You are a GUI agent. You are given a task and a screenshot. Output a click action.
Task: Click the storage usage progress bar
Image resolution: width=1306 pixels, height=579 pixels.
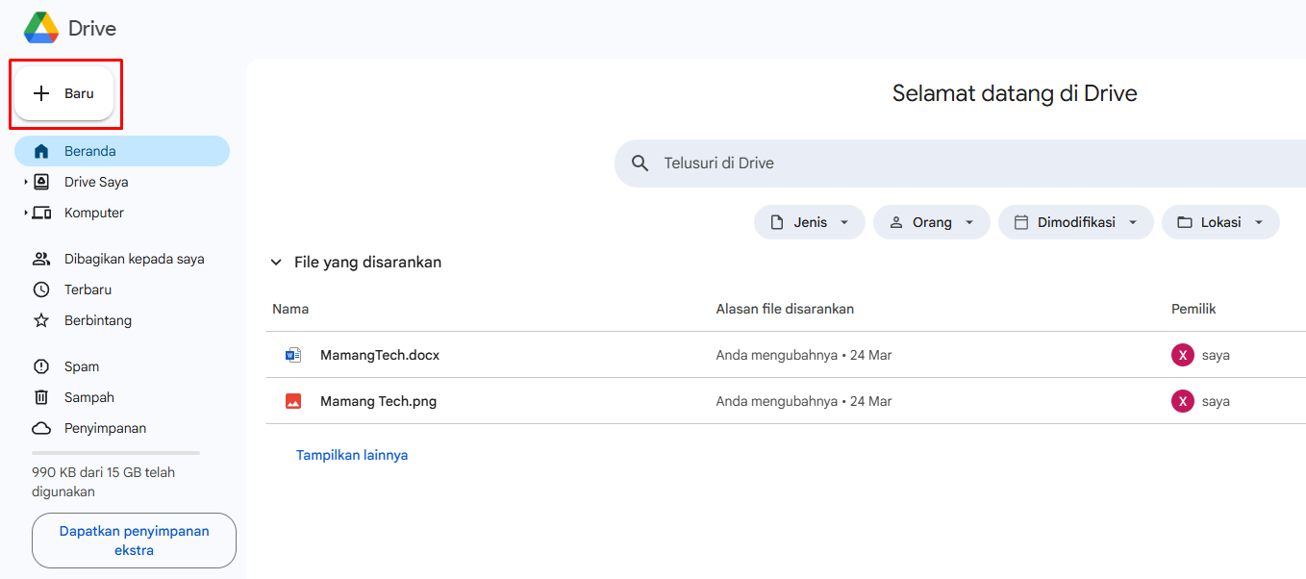pyautogui.click(x=115, y=453)
